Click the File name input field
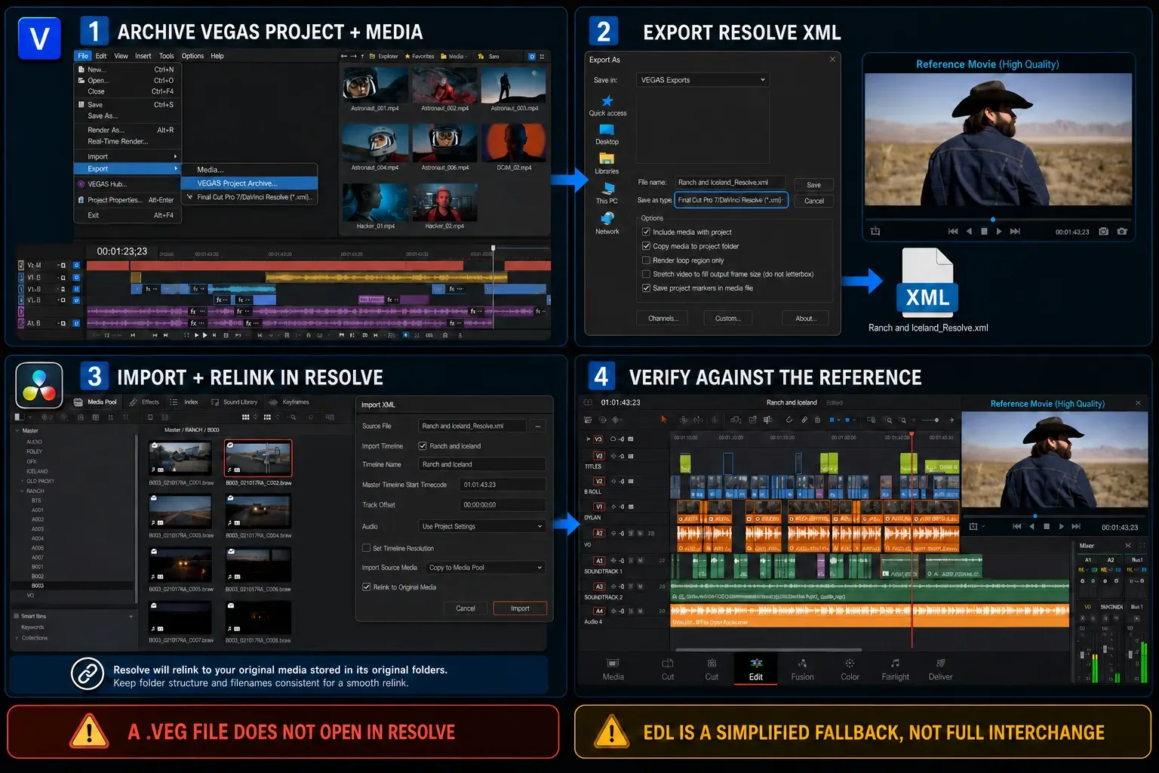The width and height of the screenshot is (1159, 773). click(729, 182)
